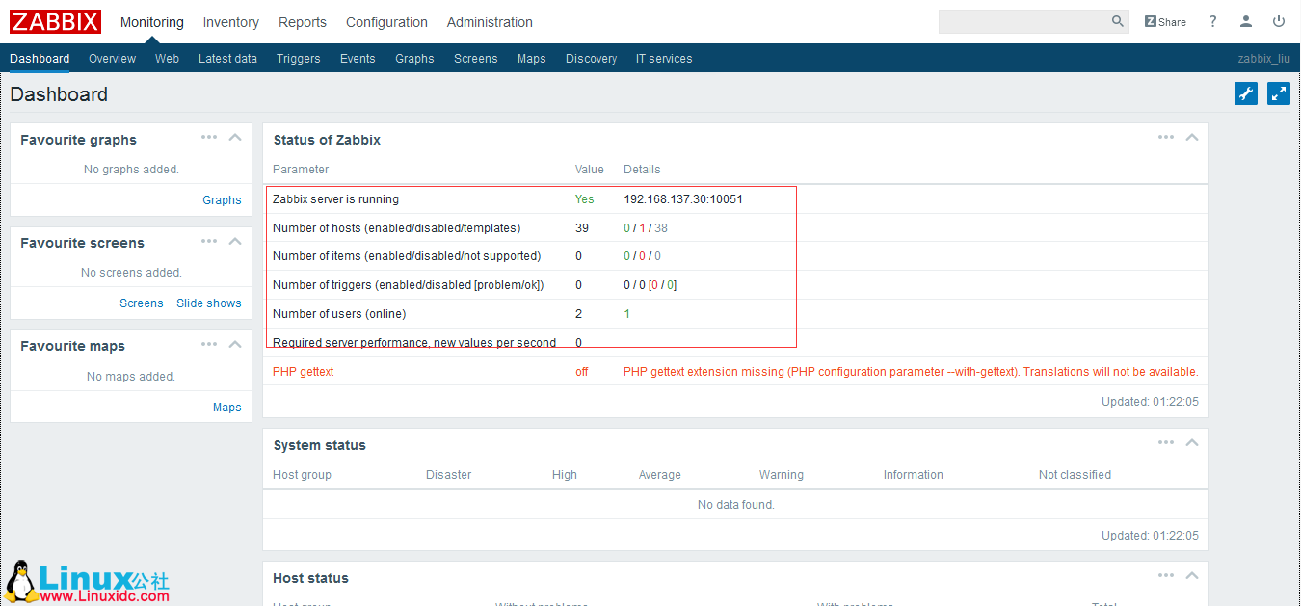Click the search magnifier icon
Image resolution: width=1301 pixels, height=606 pixels.
click(1117, 21)
